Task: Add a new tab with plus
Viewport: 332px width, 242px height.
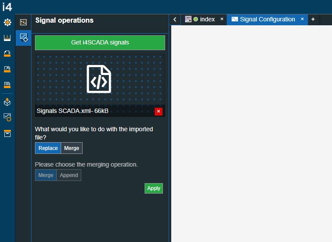Action: click(313, 20)
